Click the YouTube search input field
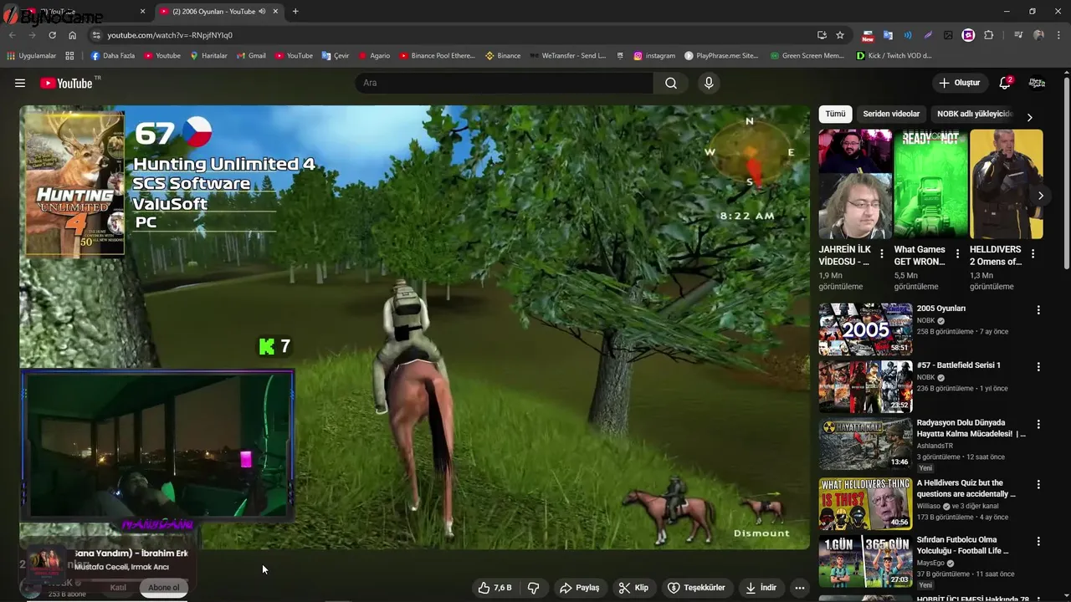The height and width of the screenshot is (602, 1071). click(505, 83)
